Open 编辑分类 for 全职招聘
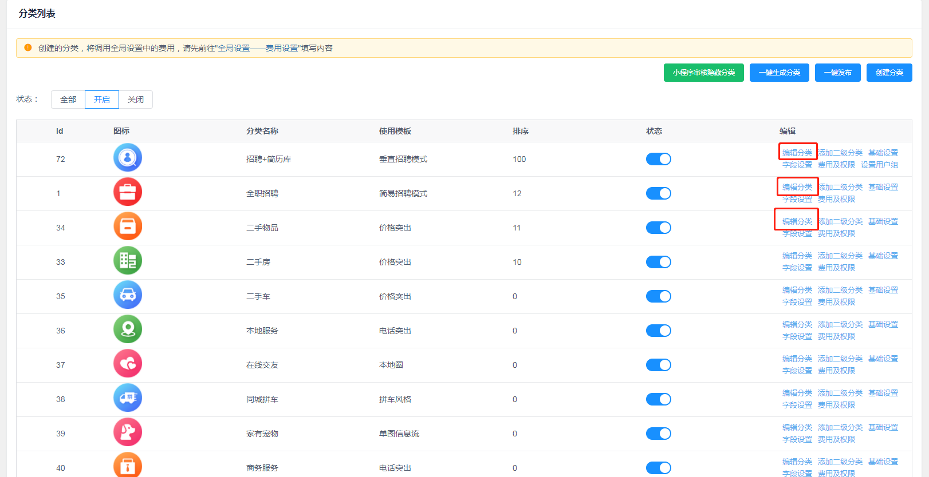The image size is (929, 477). tap(797, 187)
